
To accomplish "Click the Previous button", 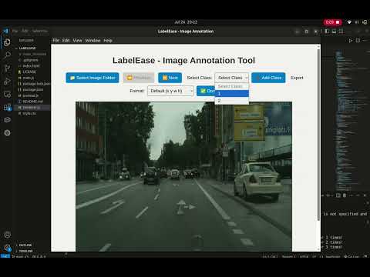I will pyautogui.click(x=139, y=78).
